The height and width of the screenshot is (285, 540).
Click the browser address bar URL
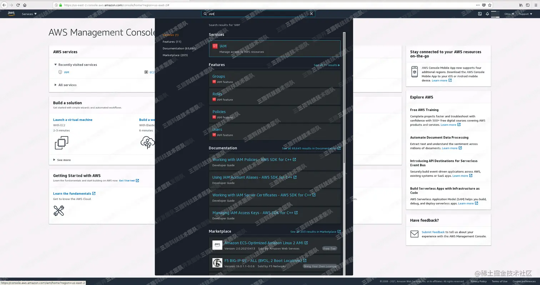[x=116, y=5]
